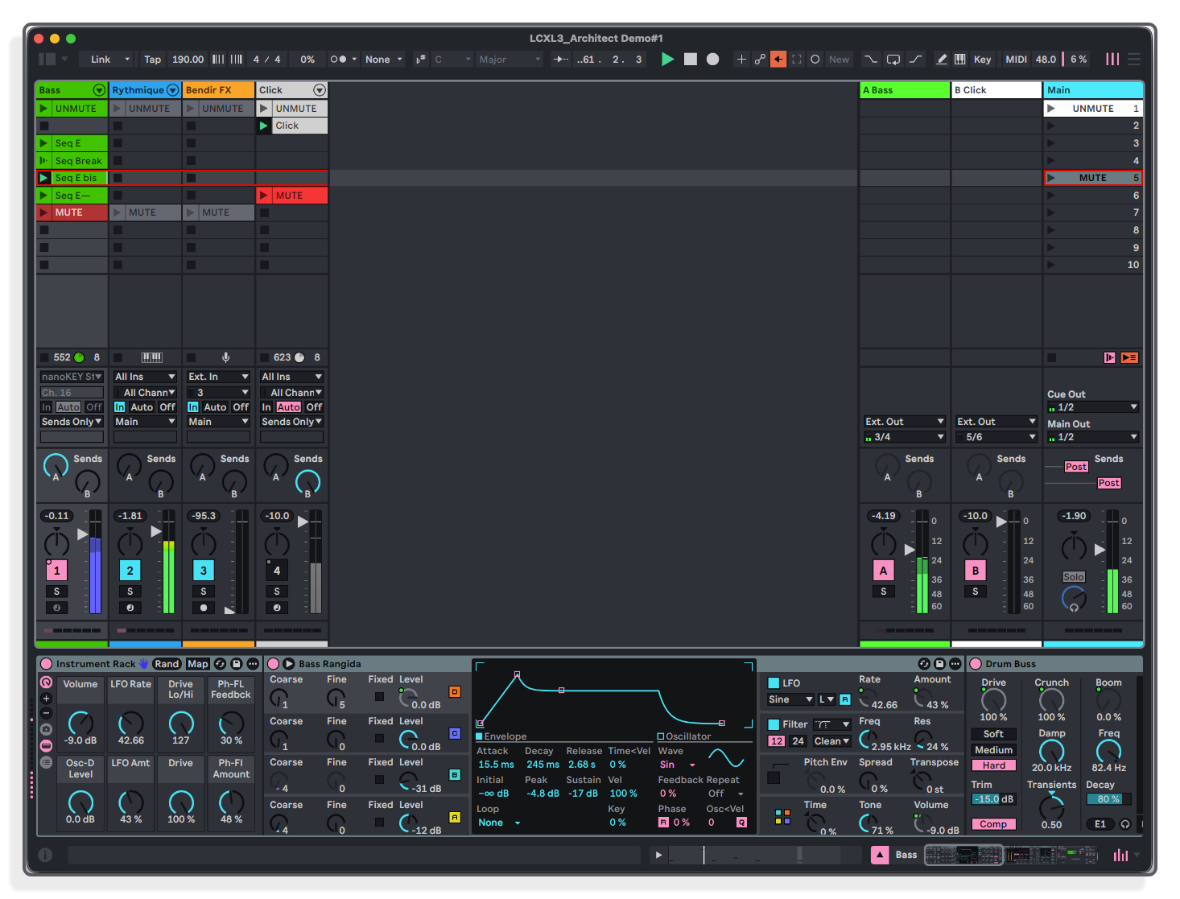Open the LFO Sine waveform dropdown
This screenshot has height=899, width=1180.
pyautogui.click(x=790, y=699)
